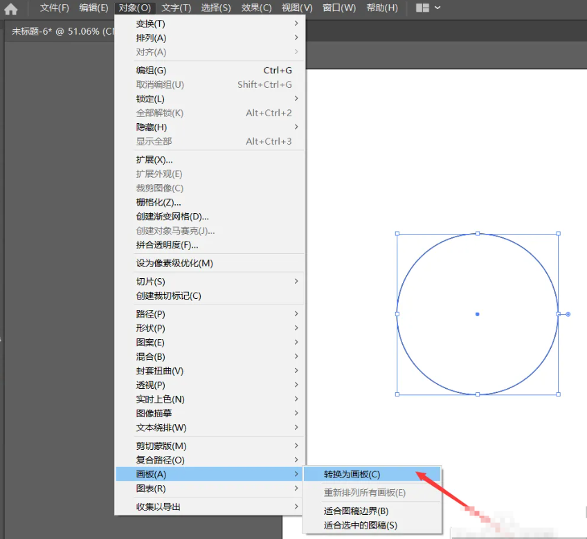Expand the 变换(T) submenu arrow
The width and height of the screenshot is (587, 539).
tap(296, 24)
